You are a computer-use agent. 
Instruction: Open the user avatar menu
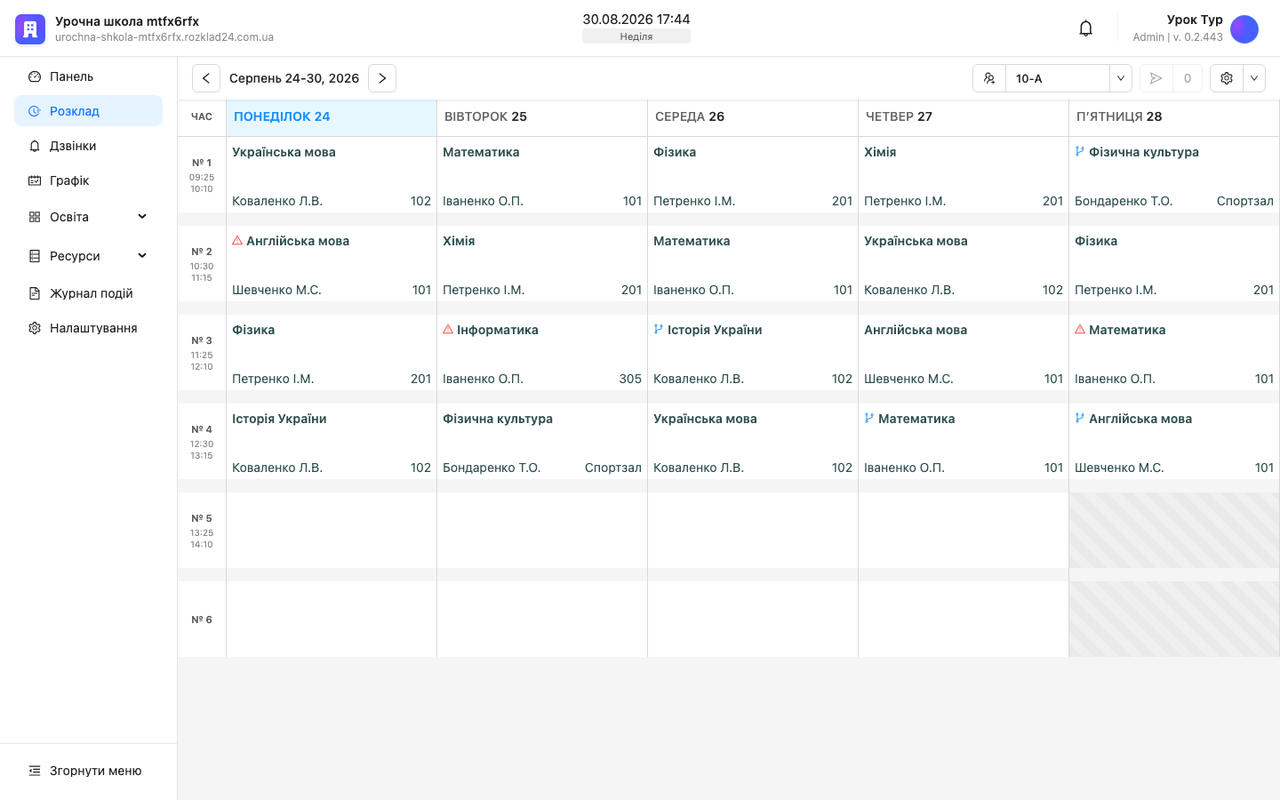coord(1244,29)
